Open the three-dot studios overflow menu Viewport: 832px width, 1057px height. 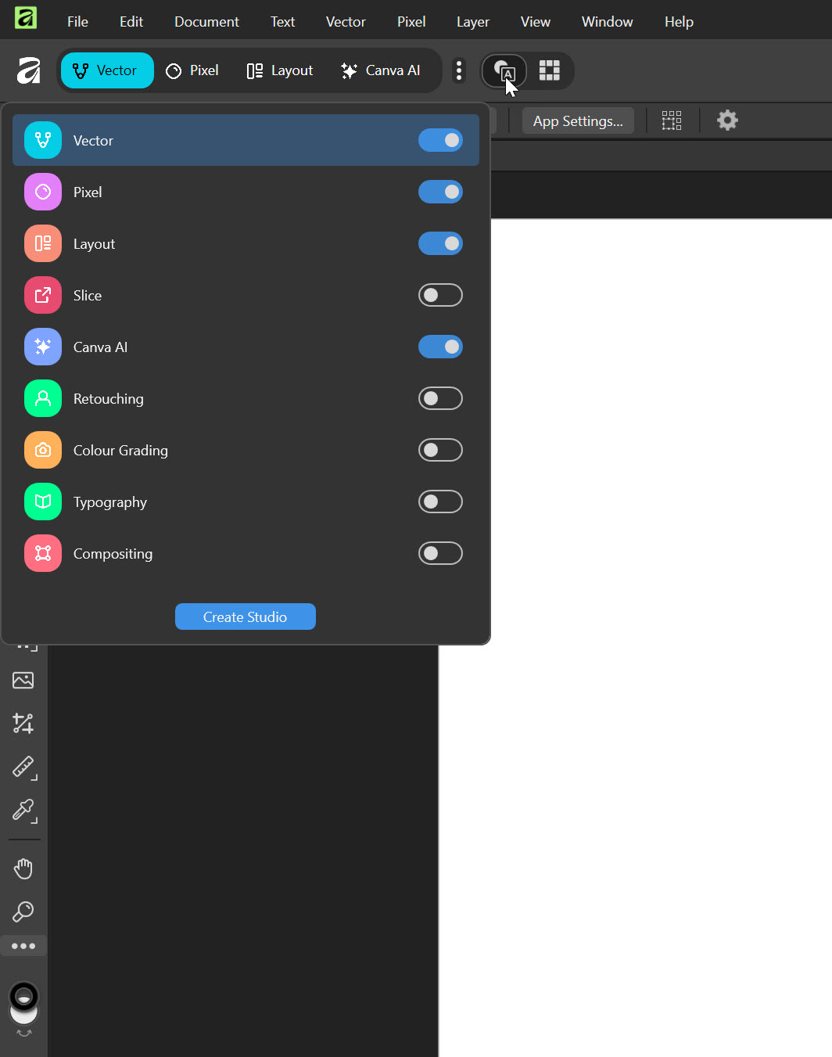click(x=459, y=70)
